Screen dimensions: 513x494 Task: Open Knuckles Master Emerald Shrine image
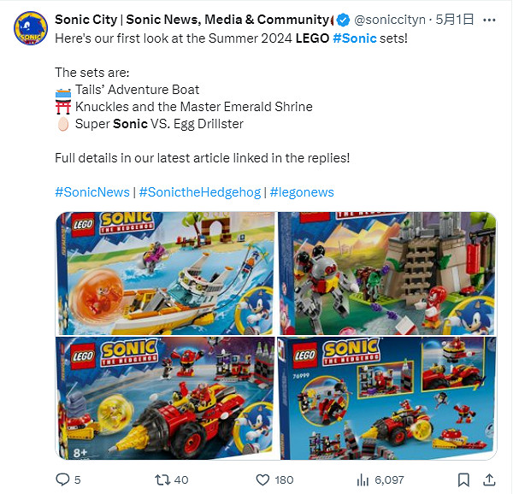point(387,273)
